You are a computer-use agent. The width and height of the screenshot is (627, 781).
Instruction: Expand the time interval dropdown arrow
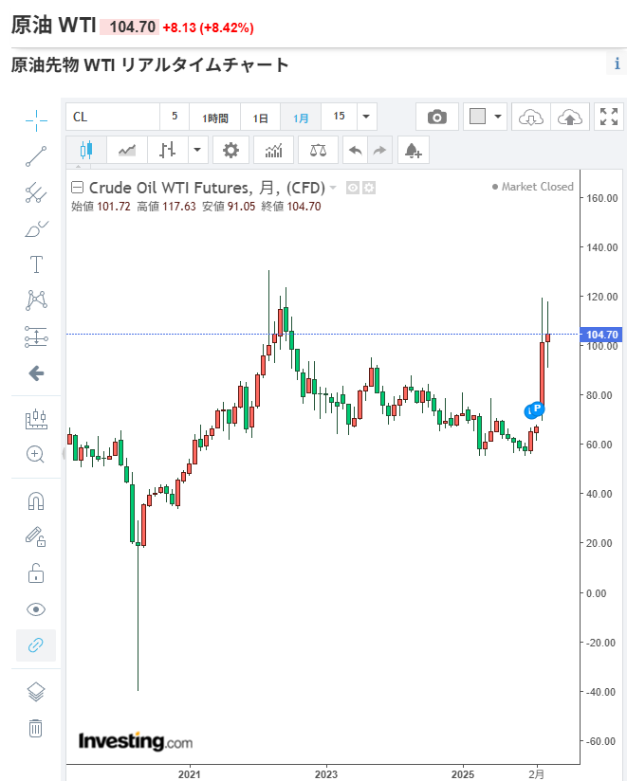(365, 118)
